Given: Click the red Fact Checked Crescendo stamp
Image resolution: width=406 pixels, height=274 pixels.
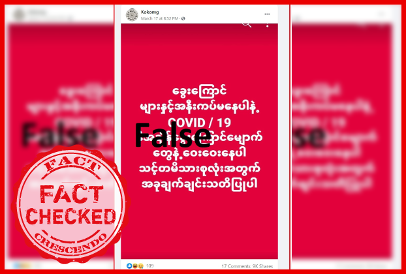Looking at the screenshot, I should (70, 204).
